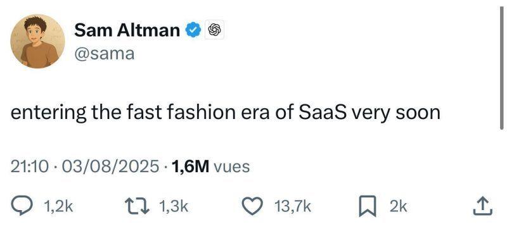Click the reply speech bubble icon
Viewport: 507px width, 243px height.
pos(22,206)
